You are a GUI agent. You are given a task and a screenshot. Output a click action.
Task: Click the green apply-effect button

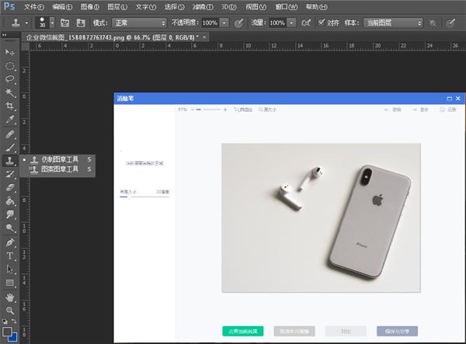242,331
